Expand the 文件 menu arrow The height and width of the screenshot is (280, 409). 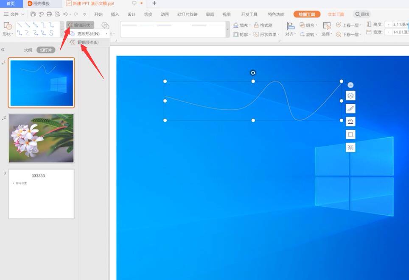tap(22, 14)
